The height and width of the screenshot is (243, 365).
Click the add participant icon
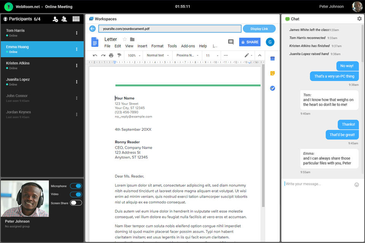click(55, 19)
